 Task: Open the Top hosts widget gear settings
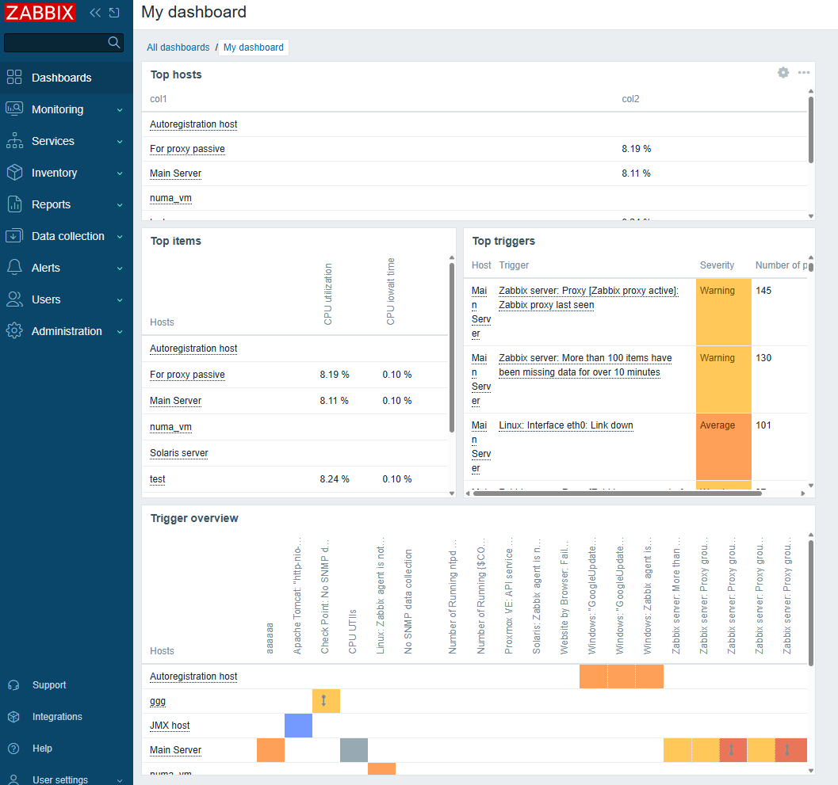click(x=783, y=73)
